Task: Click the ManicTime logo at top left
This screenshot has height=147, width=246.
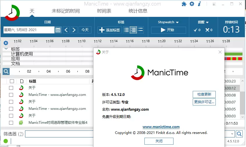Action: coord(12,13)
